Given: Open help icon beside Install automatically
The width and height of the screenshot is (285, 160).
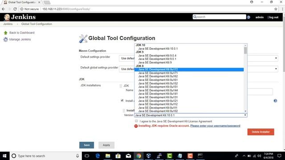Looking at the screenshot, I should (x=275, y=101).
